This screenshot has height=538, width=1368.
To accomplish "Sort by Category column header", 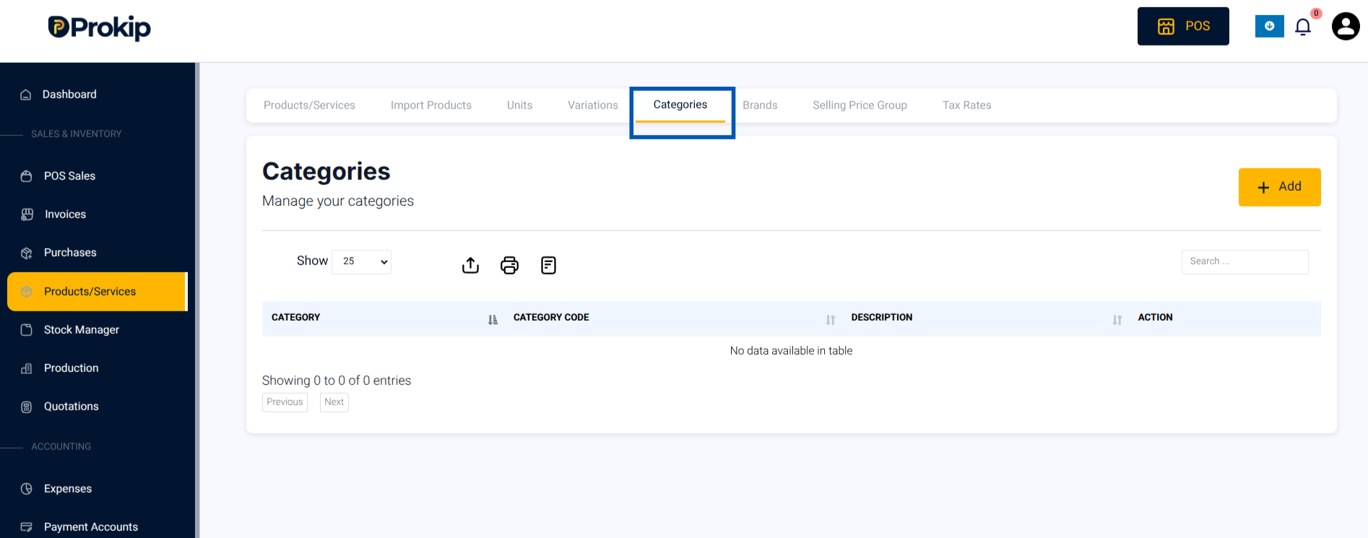I will click(x=383, y=318).
